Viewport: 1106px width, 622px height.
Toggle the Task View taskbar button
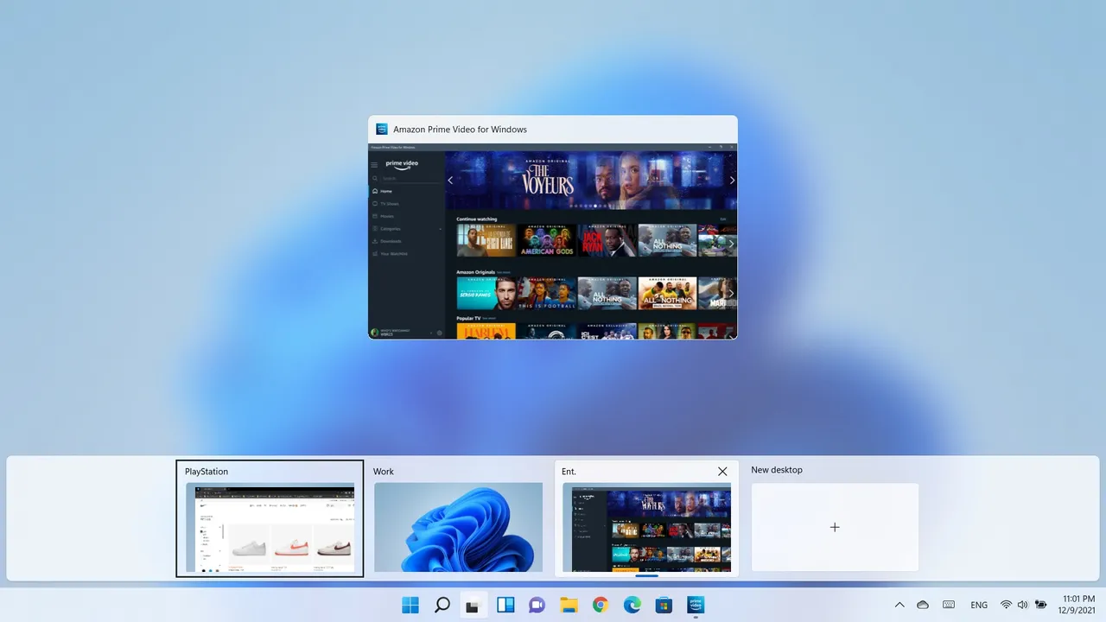coord(473,605)
